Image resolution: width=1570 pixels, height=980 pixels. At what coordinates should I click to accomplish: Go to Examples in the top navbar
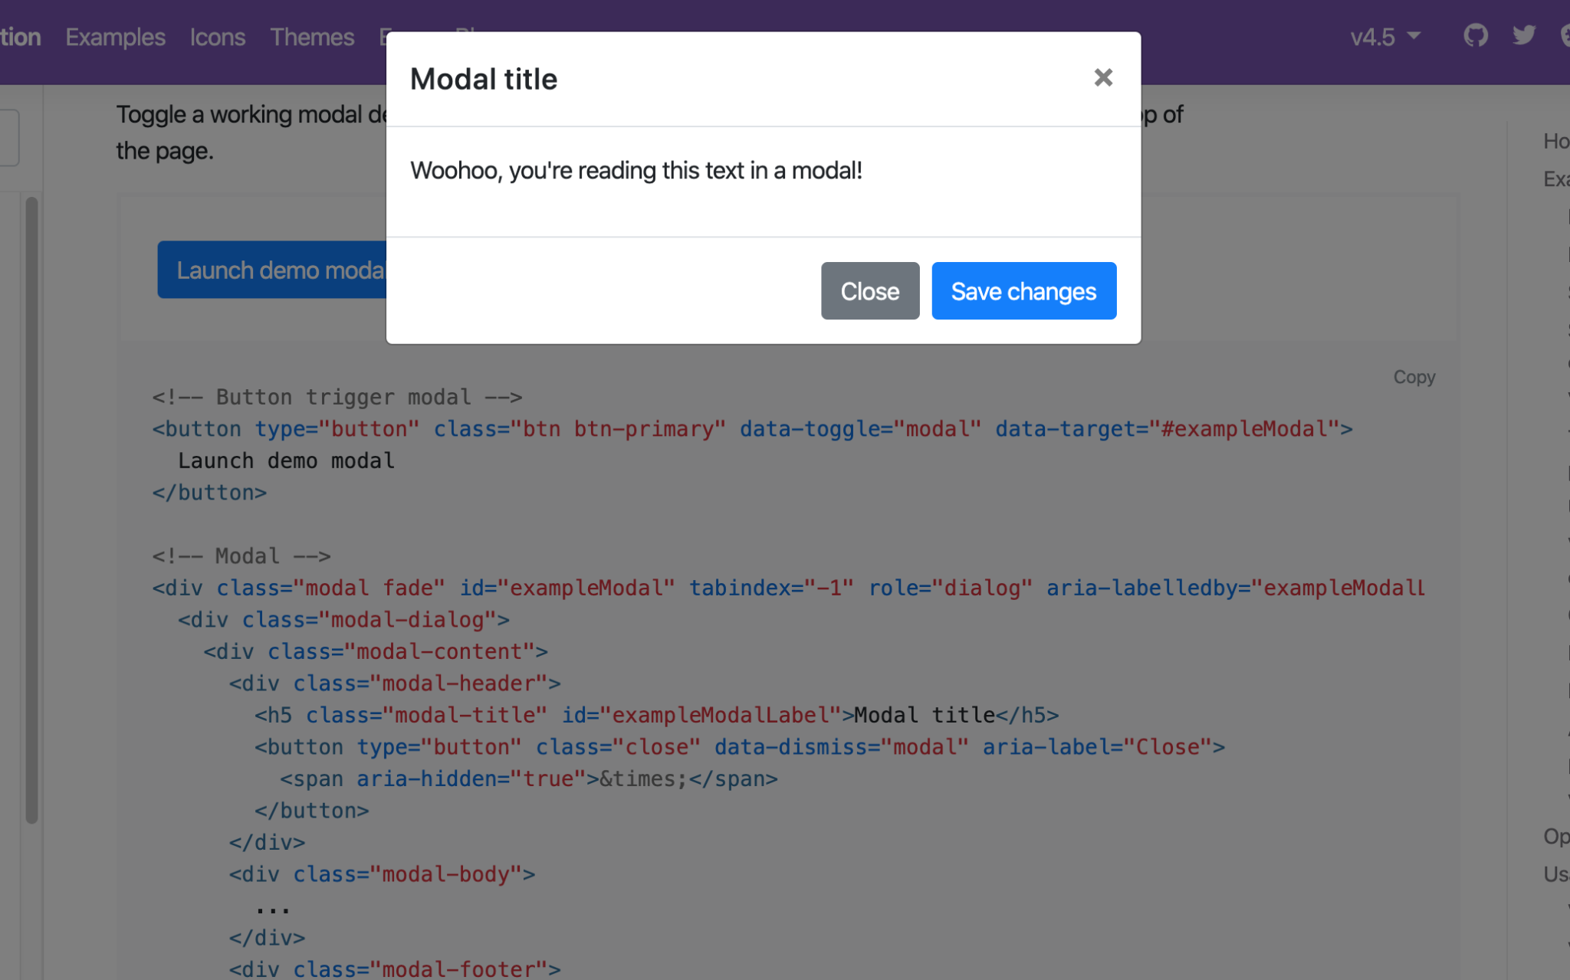click(x=115, y=37)
